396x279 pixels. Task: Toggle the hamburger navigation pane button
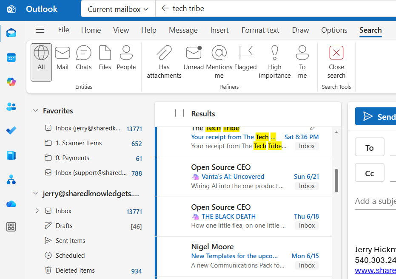click(40, 30)
